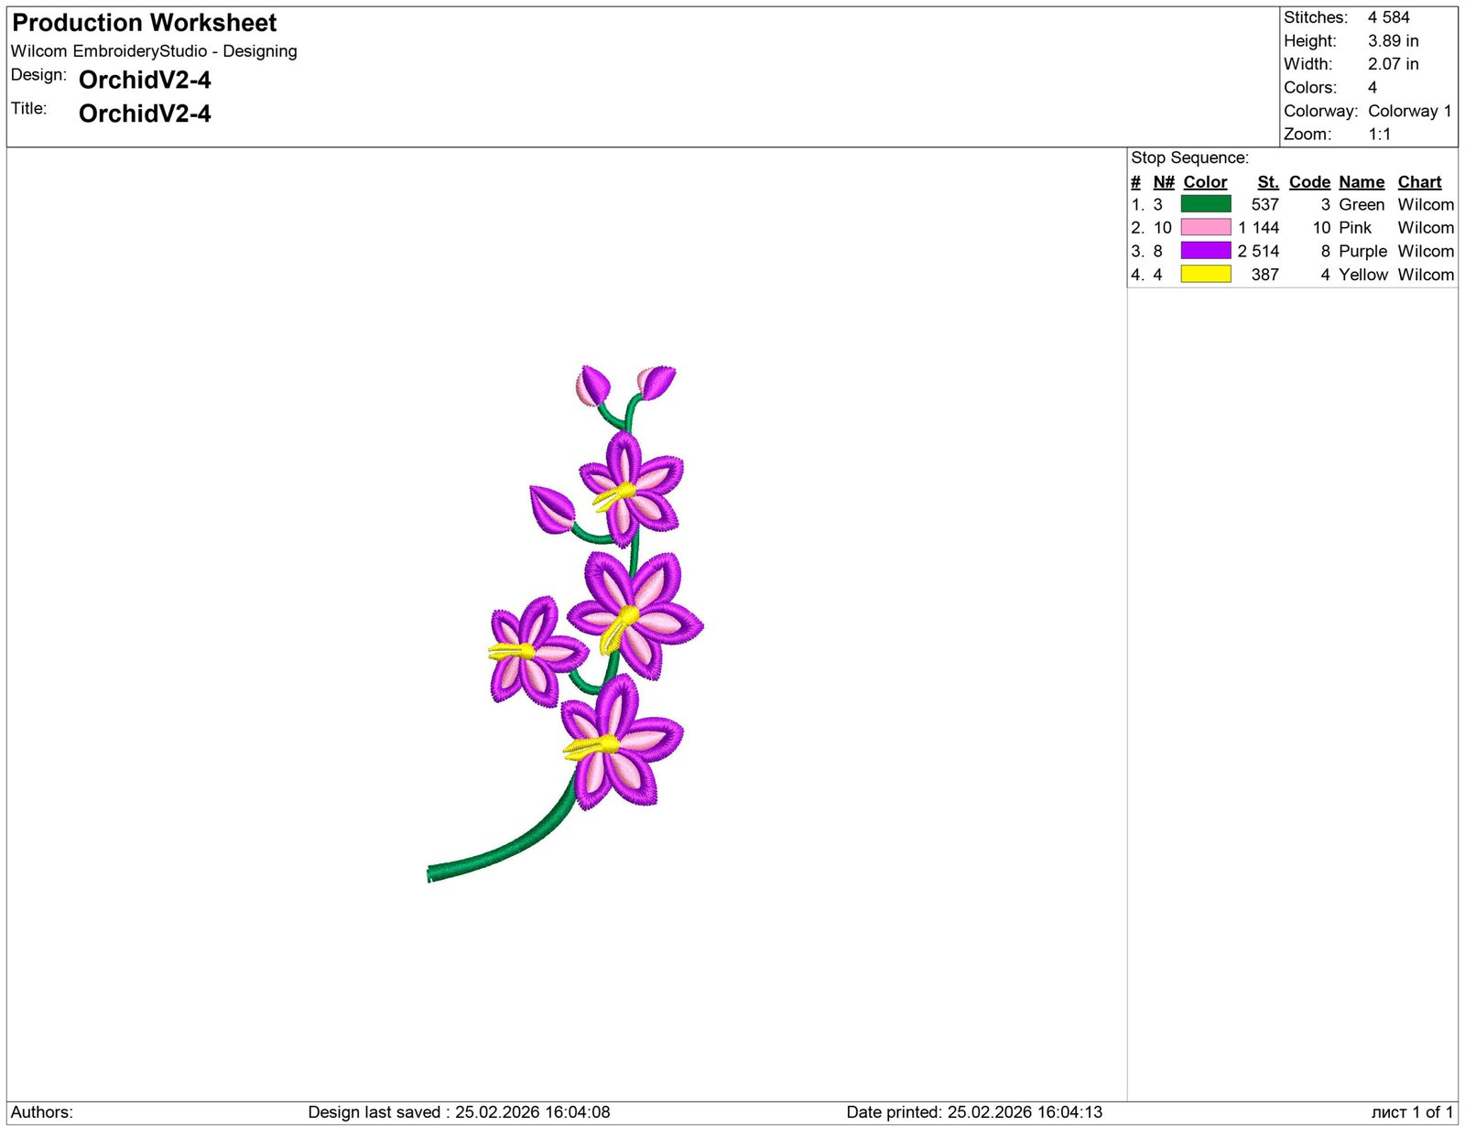Choose the yellow thread color swatch
The image size is (1465, 1127).
point(1205,274)
